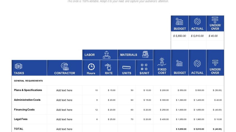Select $/unit $ 15.00 in Administrative Costs row
Screen dimensions: 236x132
(x=147, y=100)
